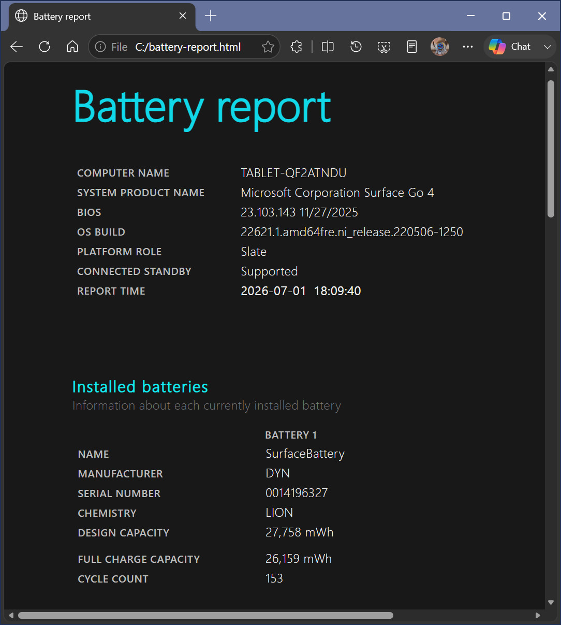Reload the battery report page
Screen dimensions: 561x625
[x=45, y=47]
